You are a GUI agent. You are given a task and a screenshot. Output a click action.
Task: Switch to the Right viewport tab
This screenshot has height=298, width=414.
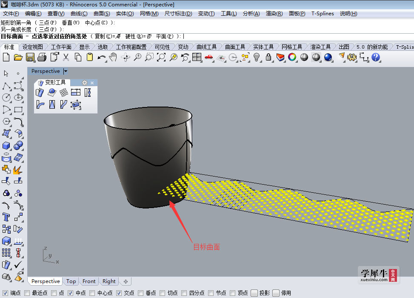pyautogui.click(x=109, y=281)
